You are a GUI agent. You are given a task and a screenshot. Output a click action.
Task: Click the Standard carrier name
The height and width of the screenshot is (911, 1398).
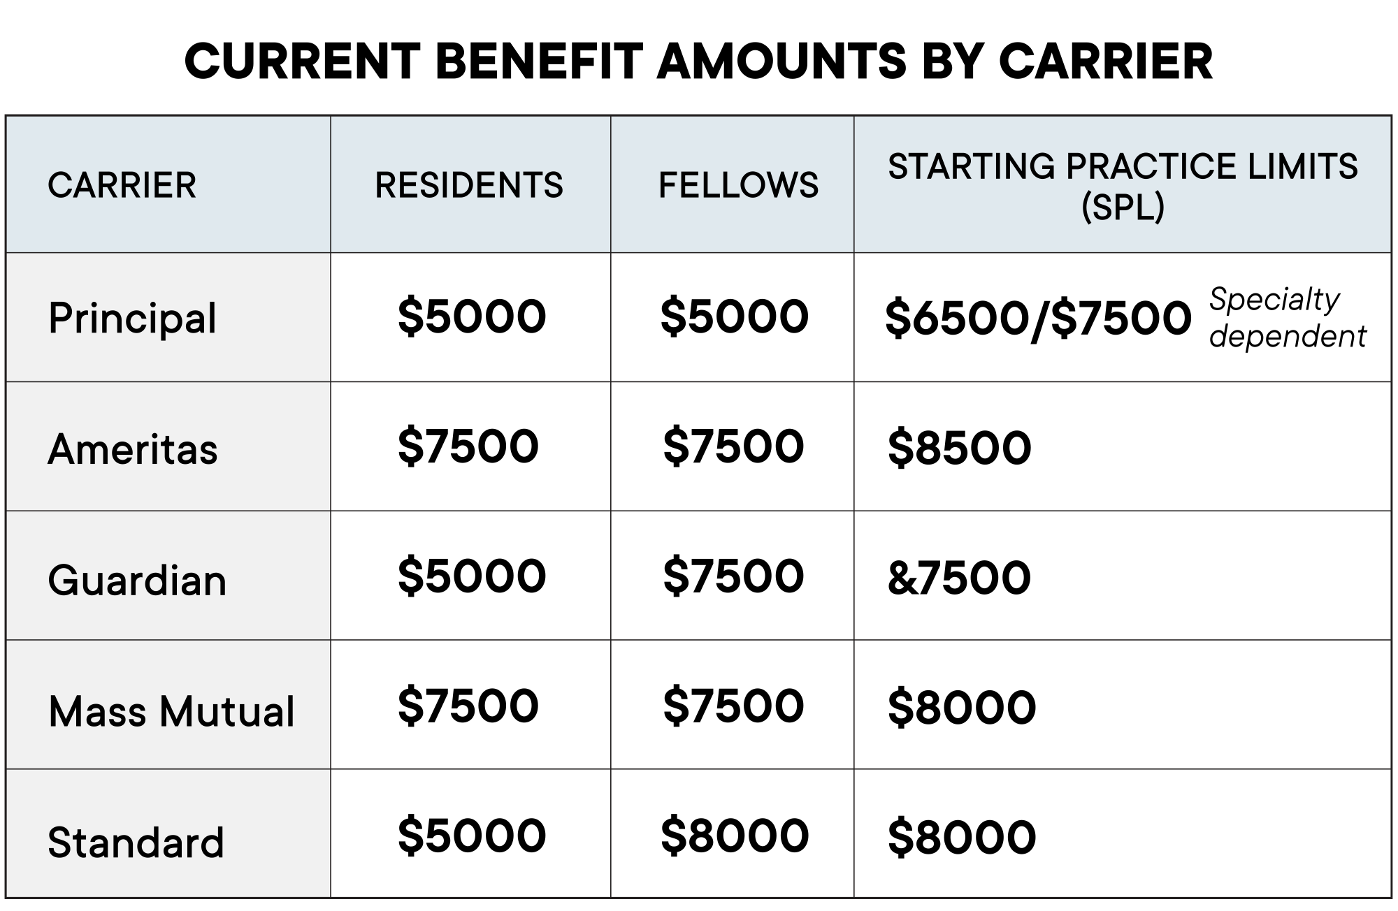tap(136, 842)
